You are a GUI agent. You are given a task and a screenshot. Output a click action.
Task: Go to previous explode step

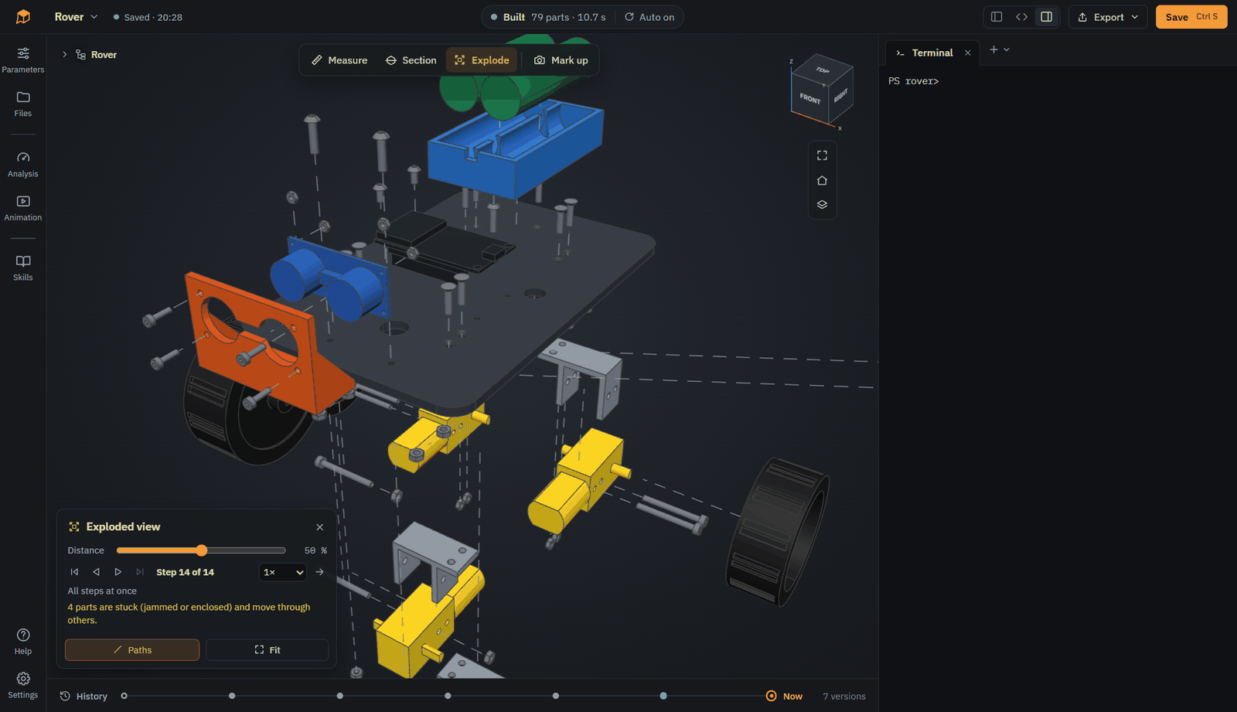click(x=96, y=572)
